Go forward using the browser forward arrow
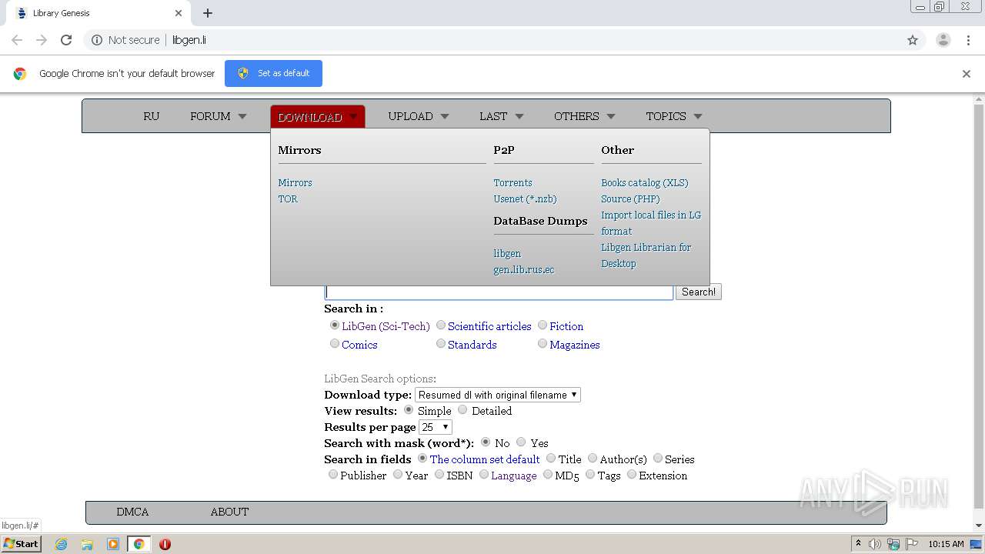 coord(42,40)
